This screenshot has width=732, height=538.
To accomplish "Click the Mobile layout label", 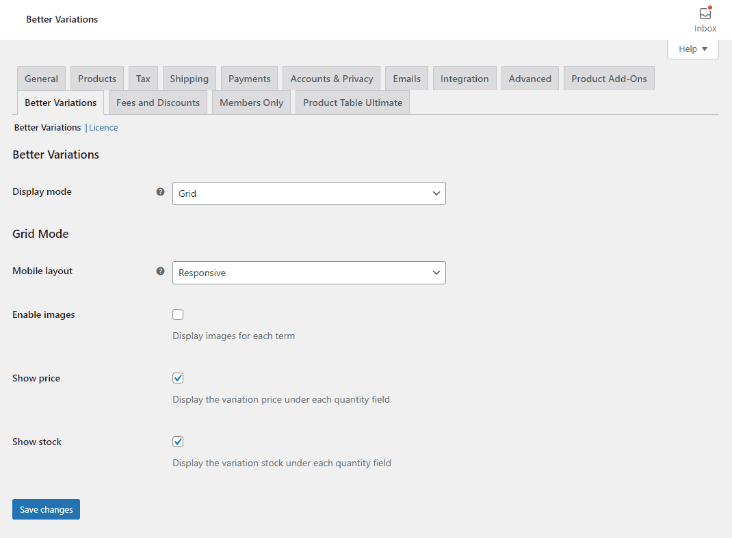I will (x=42, y=271).
